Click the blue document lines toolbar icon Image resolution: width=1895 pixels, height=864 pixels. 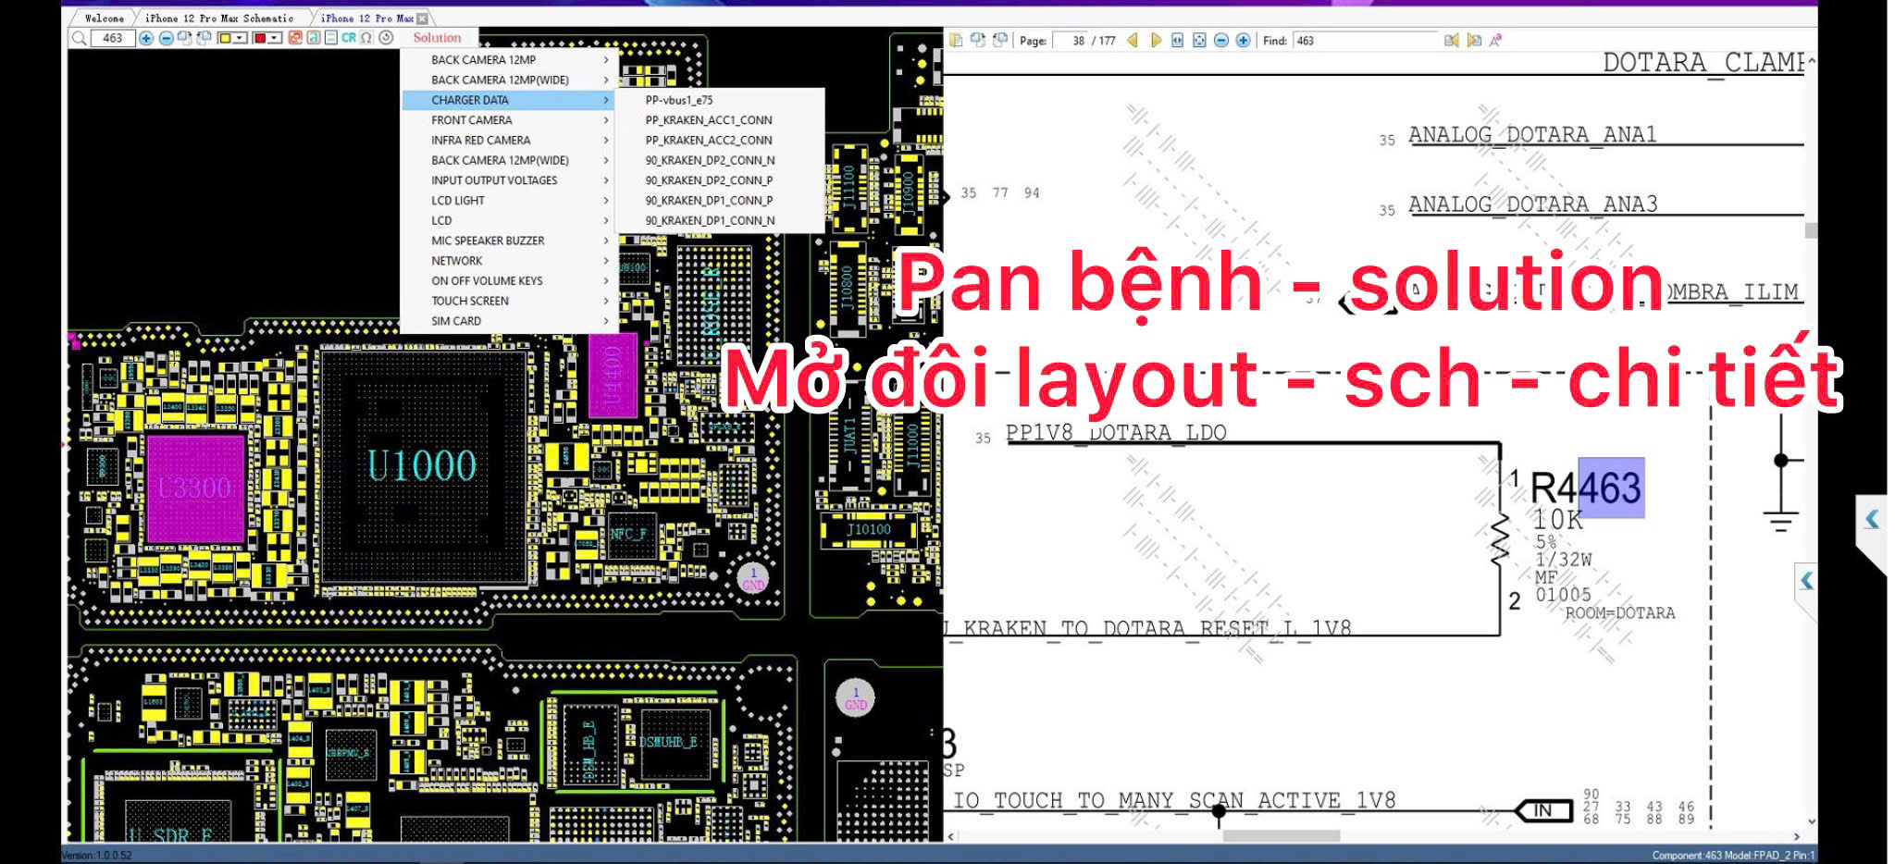click(x=330, y=38)
